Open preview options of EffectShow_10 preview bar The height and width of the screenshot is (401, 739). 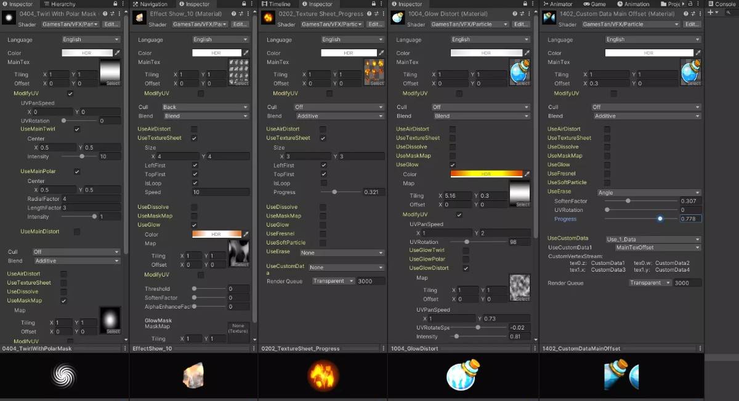254,349
